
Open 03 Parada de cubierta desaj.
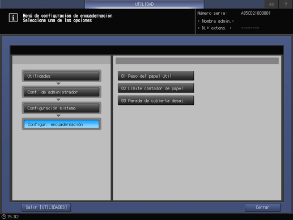click(156, 100)
